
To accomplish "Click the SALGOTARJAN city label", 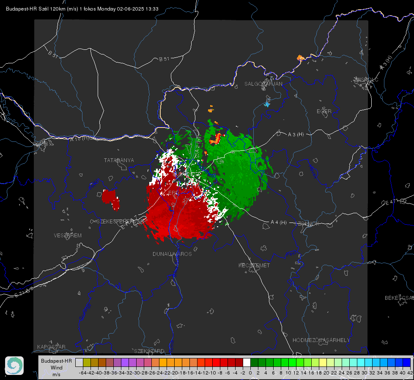I will tap(263, 84).
